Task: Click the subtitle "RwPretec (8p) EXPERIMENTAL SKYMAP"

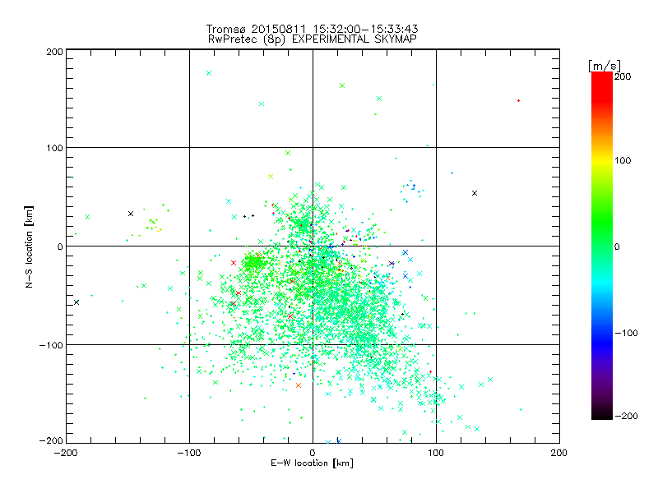Action: point(312,39)
